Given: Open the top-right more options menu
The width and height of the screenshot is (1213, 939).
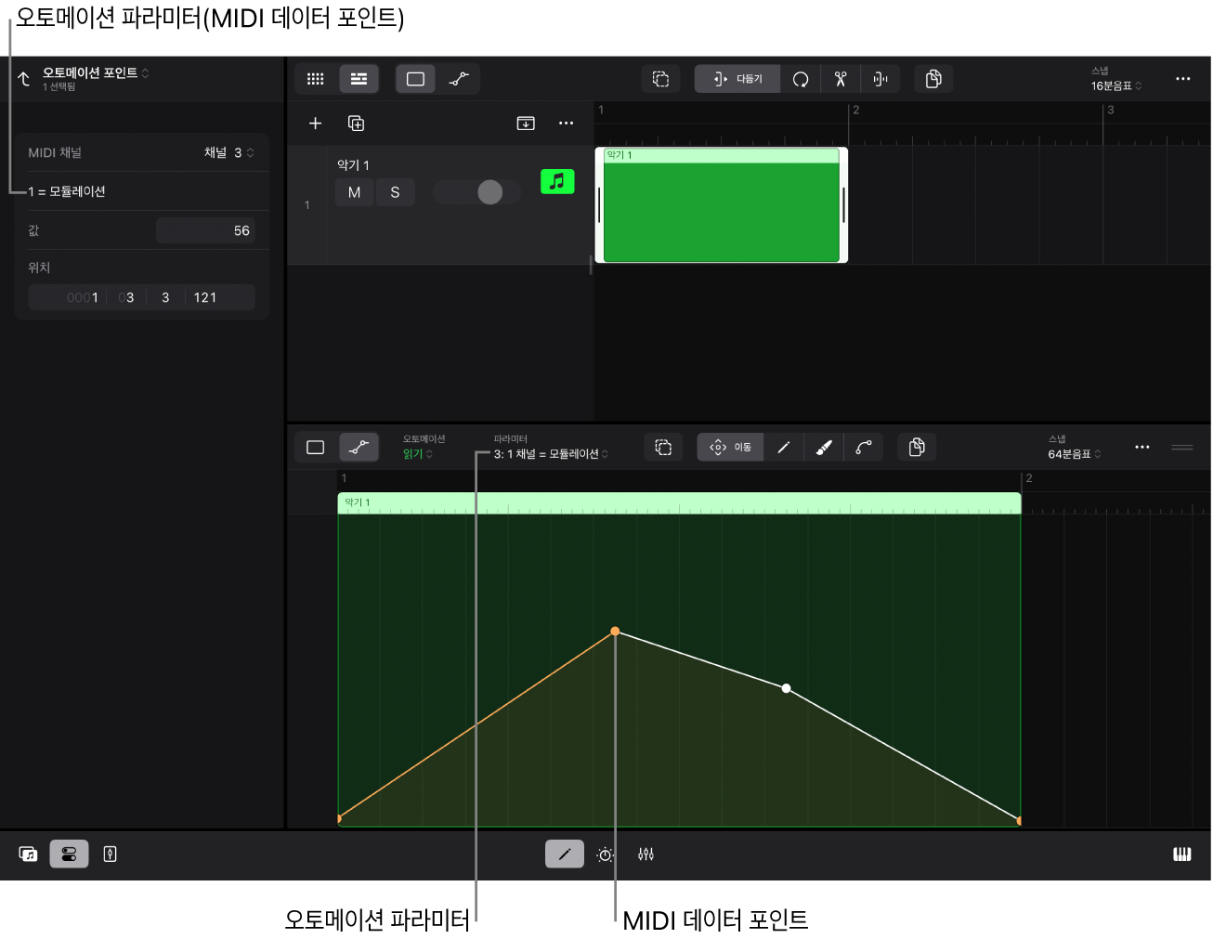Looking at the screenshot, I should 1182,79.
